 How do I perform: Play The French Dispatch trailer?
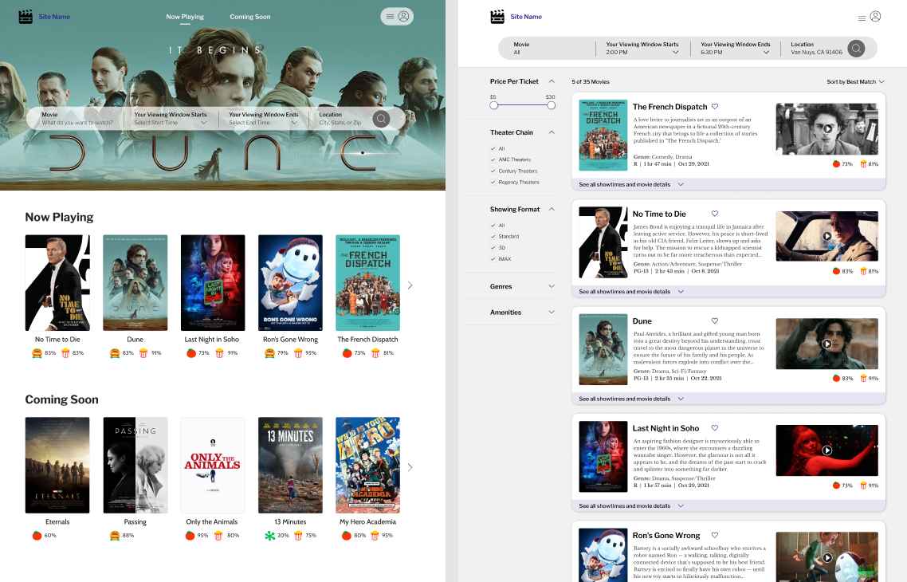(x=827, y=129)
